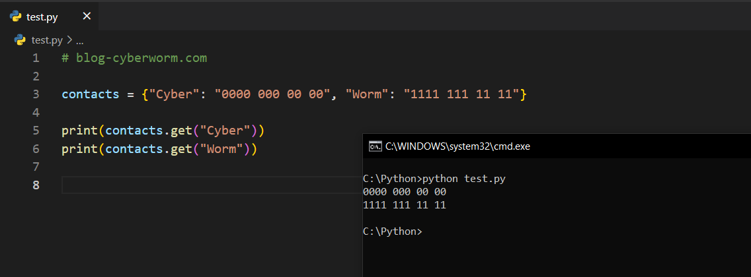Click the cmd.exe window icon
The image size is (751, 277).
coord(375,146)
